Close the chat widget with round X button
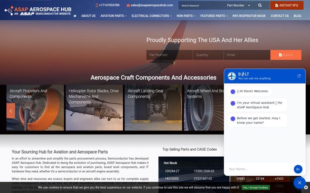 300,183
